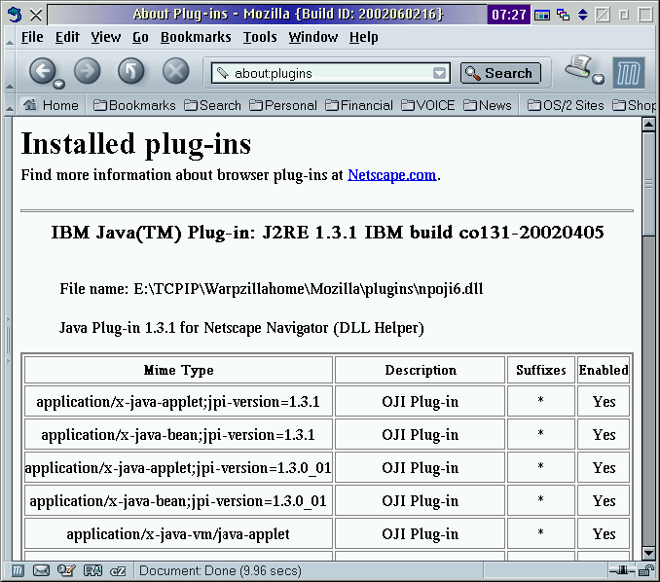Reload the page with the Reload button
The width and height of the screenshot is (660, 582).
tap(130, 71)
